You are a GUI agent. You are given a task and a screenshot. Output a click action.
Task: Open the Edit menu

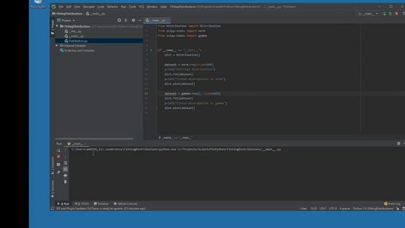coord(69,7)
